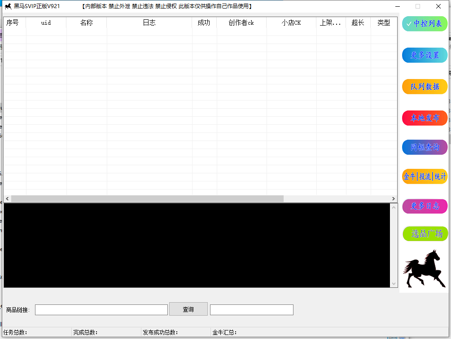Close the 黑马SVIP window
This screenshot has height=339, width=451.
[x=438, y=6]
